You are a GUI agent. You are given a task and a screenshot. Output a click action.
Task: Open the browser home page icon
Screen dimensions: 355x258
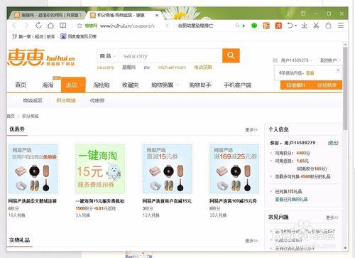coord(50,26)
